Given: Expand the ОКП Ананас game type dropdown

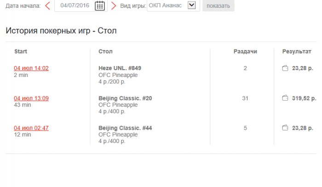Looking at the screenshot, I should click(192, 5).
